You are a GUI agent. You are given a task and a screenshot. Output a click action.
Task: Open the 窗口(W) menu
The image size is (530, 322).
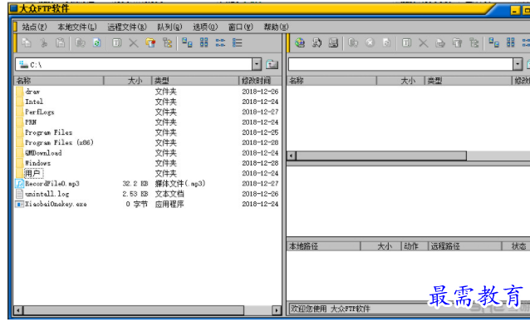(x=241, y=27)
